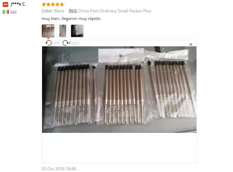
Task: Open the second review photo thumbnail
Action: point(63,31)
